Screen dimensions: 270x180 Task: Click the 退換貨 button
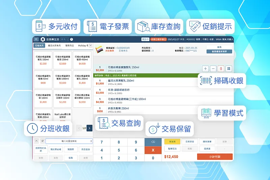(x=207, y=149)
